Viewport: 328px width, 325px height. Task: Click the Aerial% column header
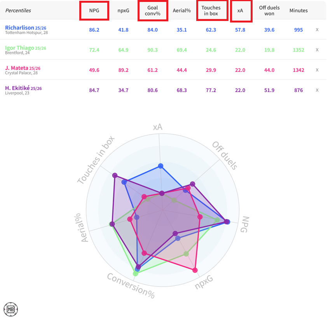(x=181, y=10)
